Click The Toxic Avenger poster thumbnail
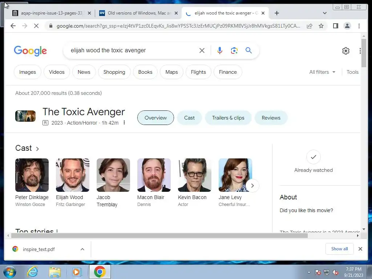372x279 pixels. 25,116
